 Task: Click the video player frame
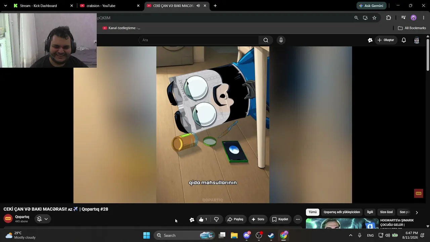213,125
